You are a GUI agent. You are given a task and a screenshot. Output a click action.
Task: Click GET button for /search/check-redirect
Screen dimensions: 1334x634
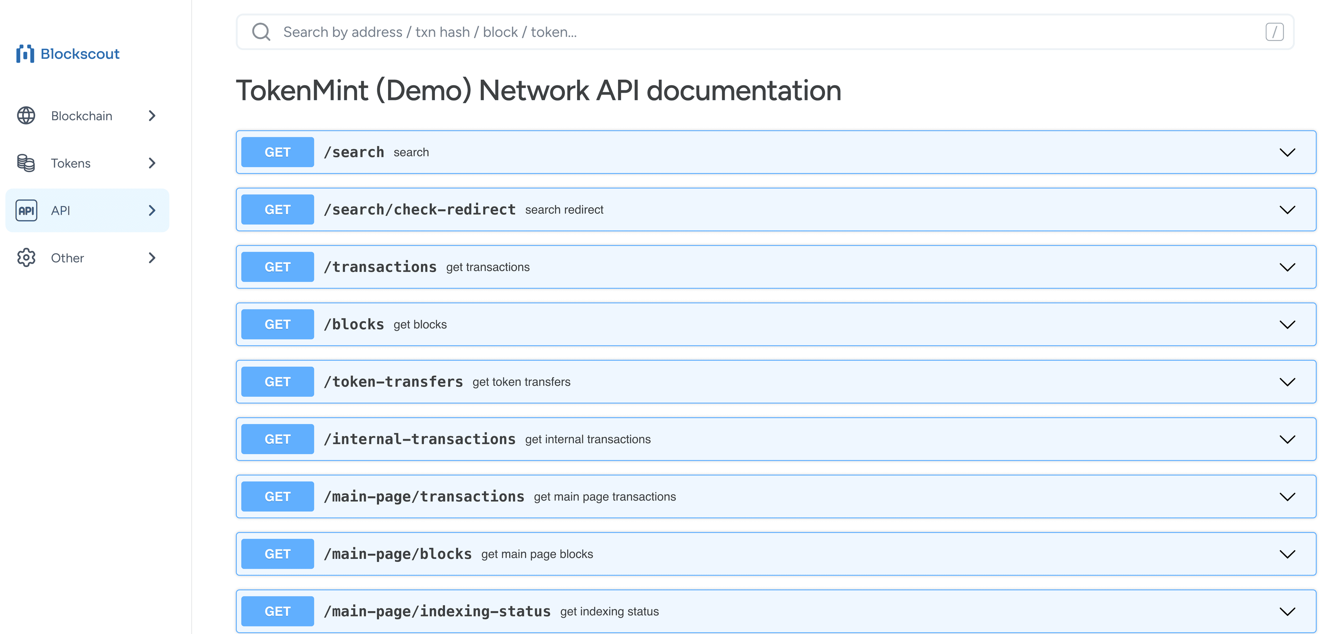click(278, 210)
